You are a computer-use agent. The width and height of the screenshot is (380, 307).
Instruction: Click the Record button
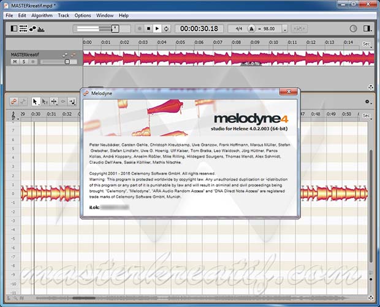pyautogui.click(x=140, y=29)
